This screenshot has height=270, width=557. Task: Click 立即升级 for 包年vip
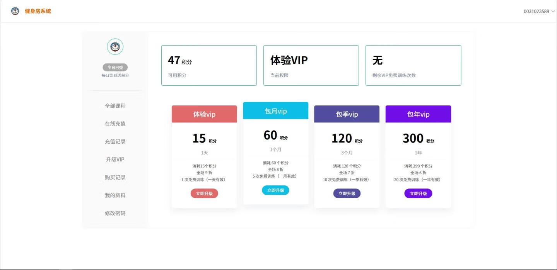click(418, 194)
